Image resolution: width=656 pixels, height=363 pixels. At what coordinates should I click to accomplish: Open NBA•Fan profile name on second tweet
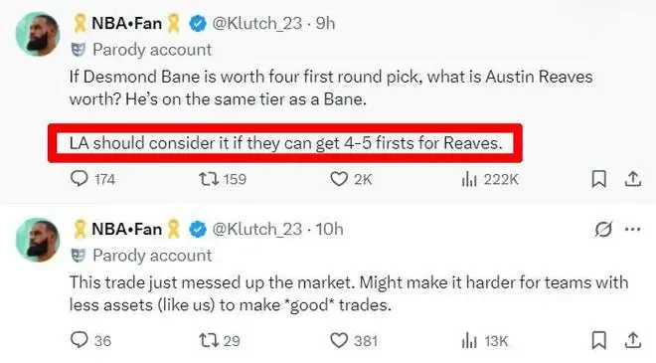(127, 229)
